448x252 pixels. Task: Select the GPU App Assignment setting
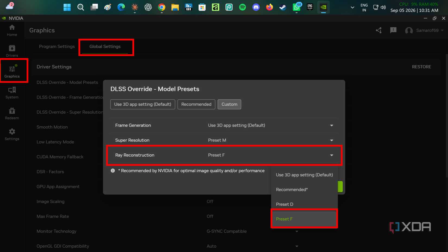coord(58,187)
